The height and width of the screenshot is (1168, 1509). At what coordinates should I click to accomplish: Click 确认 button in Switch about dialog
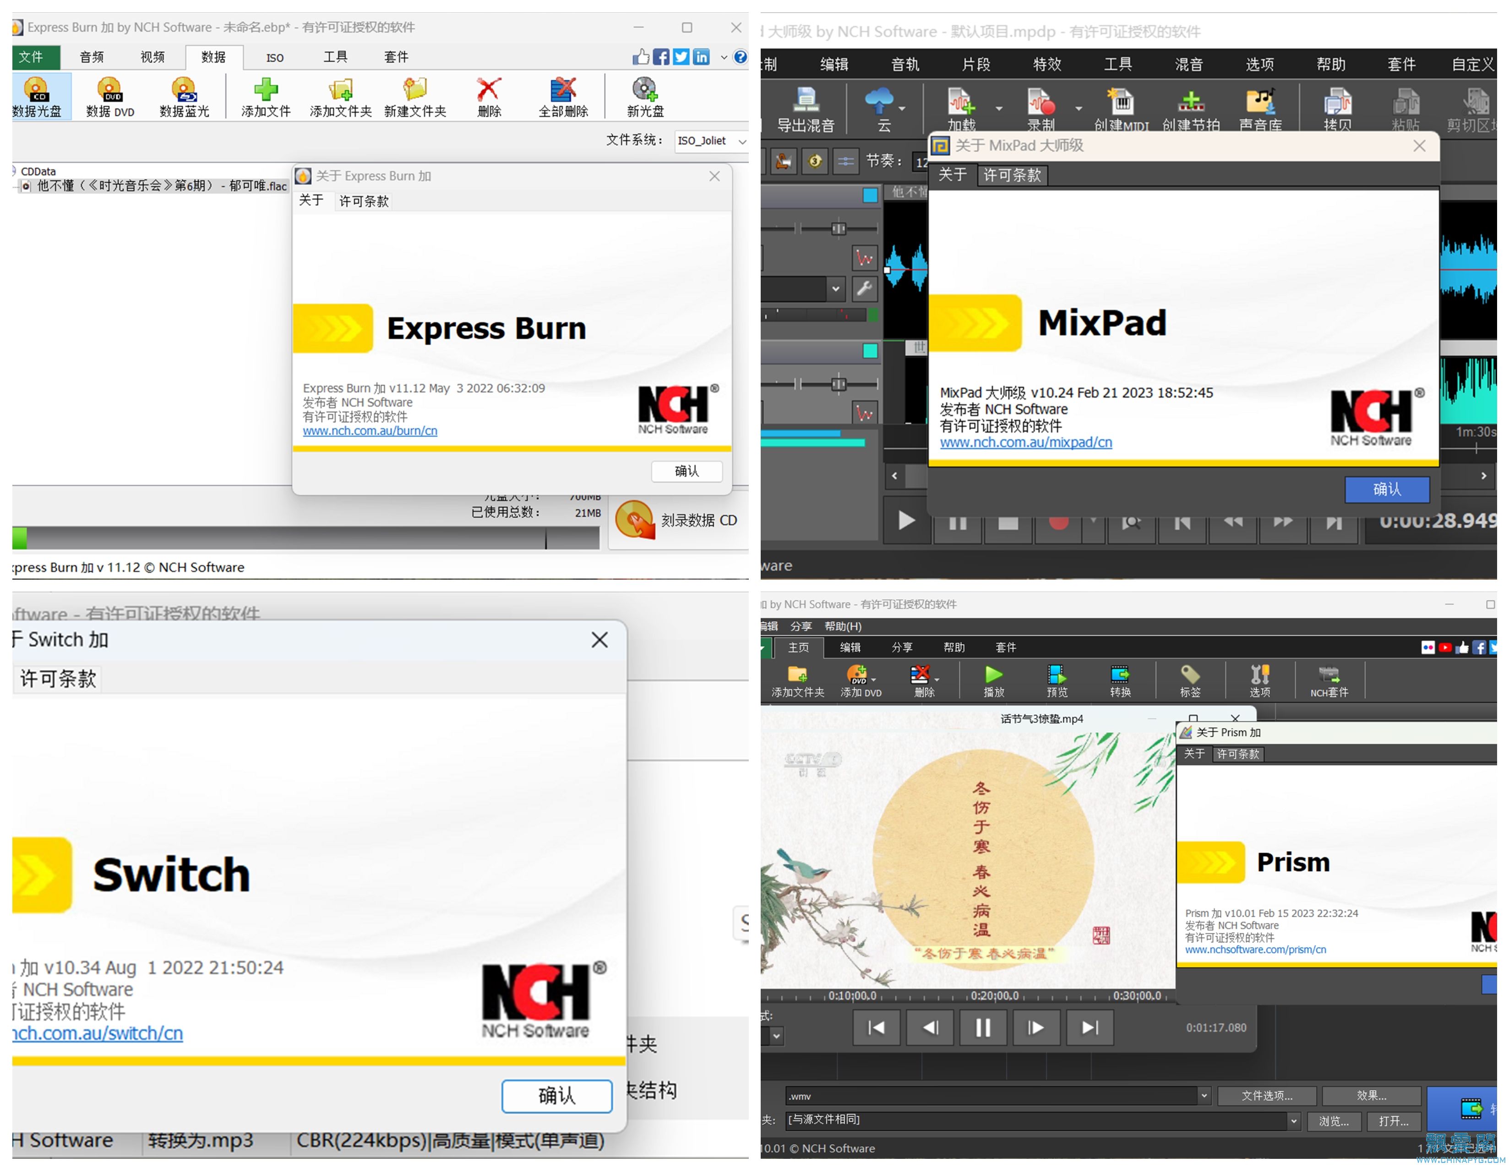pos(557,1096)
